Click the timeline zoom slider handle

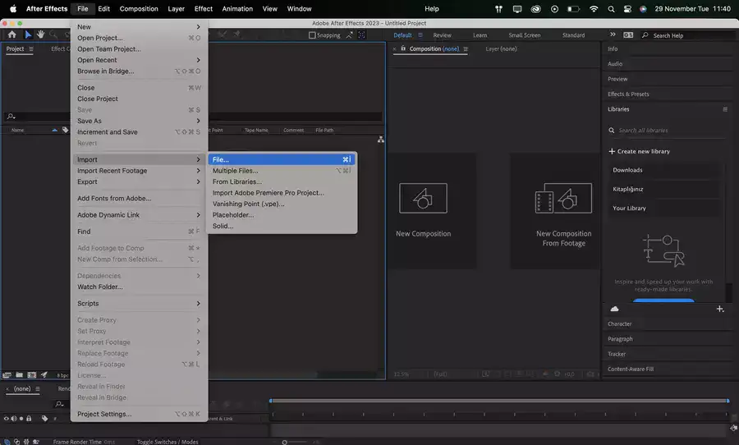tap(284, 443)
